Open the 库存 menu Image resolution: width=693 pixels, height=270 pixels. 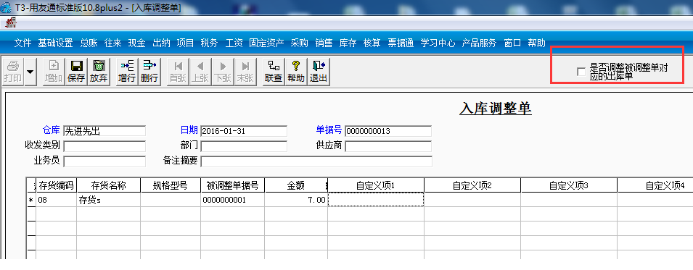tap(348, 43)
